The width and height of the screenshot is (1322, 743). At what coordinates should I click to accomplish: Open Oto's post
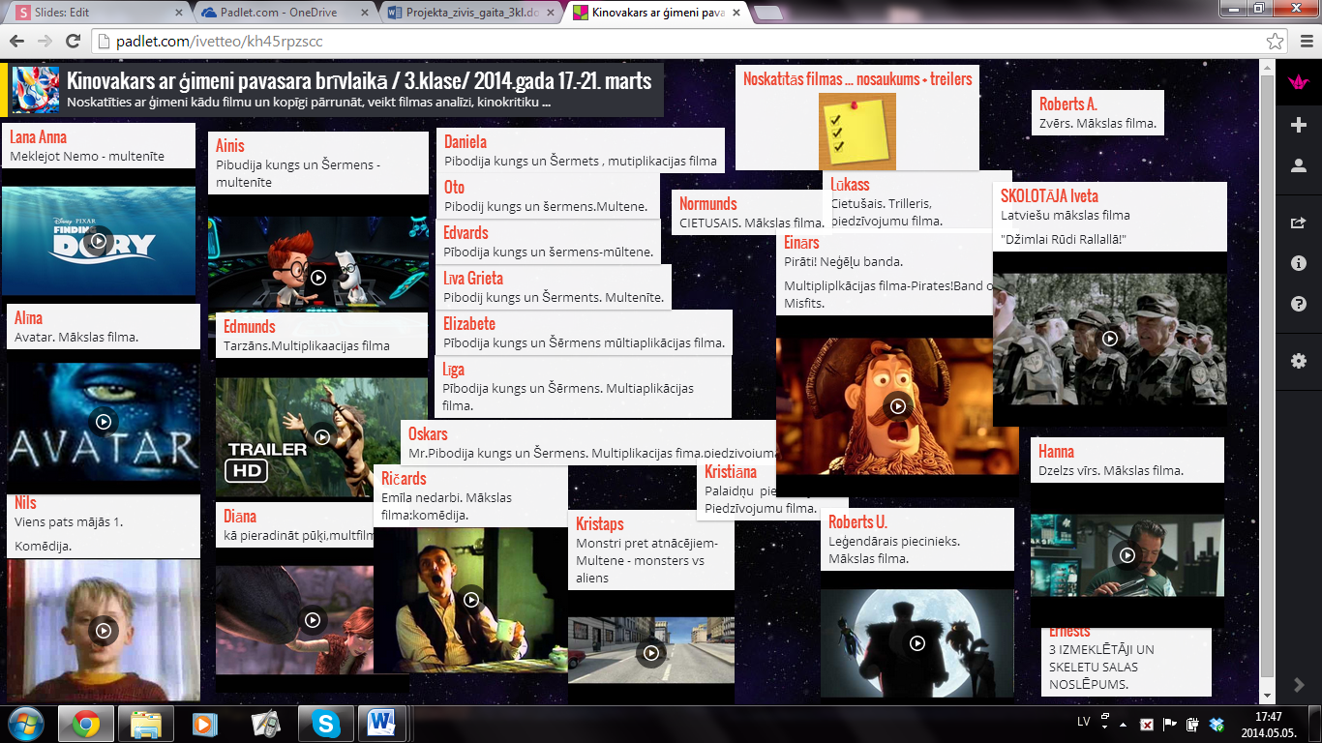[x=549, y=196]
